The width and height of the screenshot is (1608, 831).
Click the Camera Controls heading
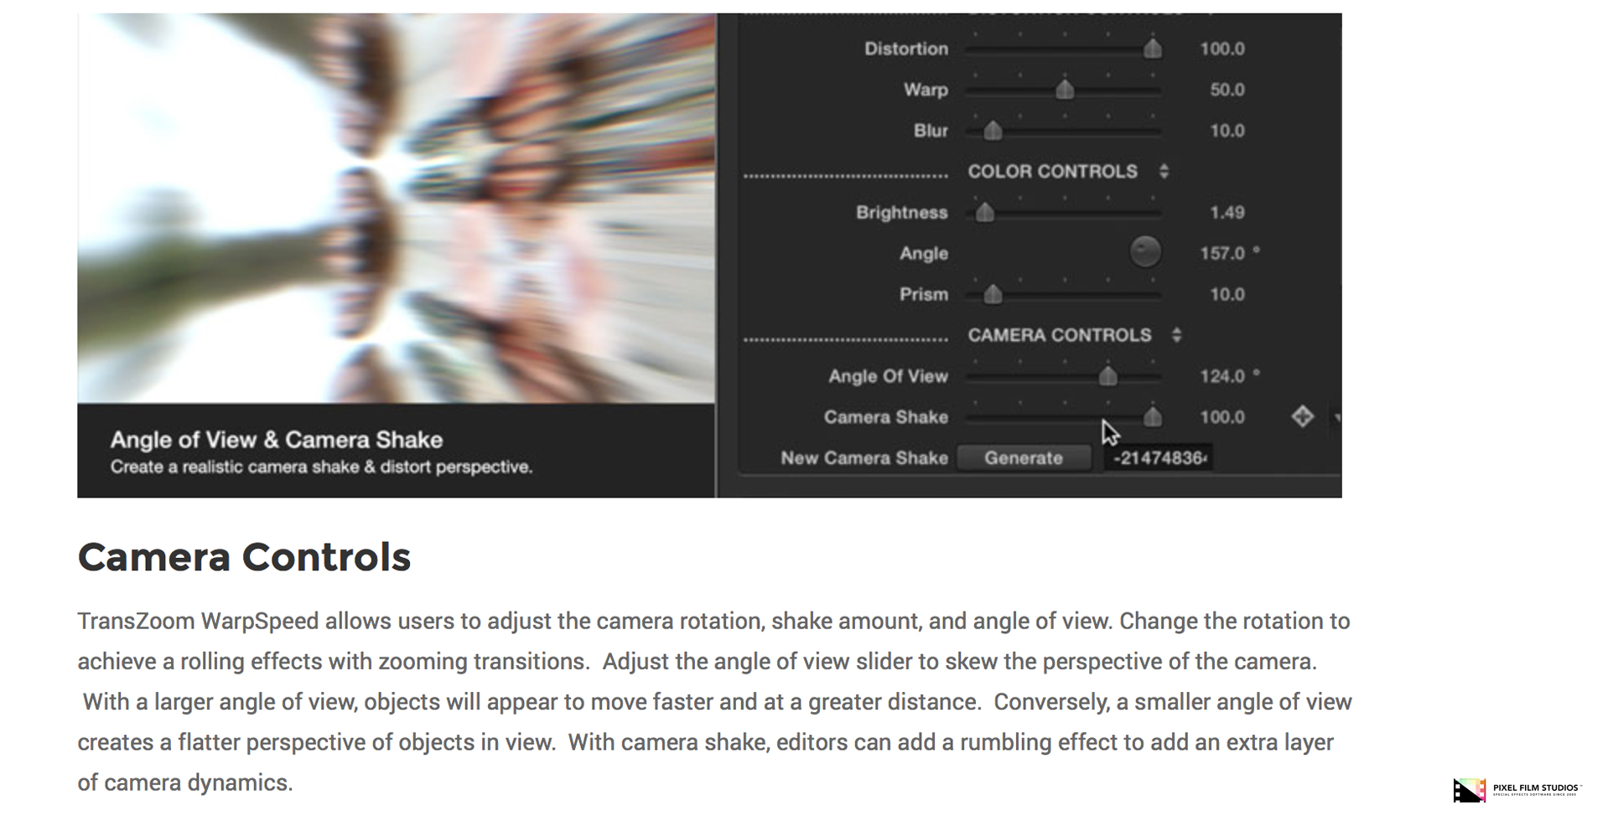coord(244,557)
